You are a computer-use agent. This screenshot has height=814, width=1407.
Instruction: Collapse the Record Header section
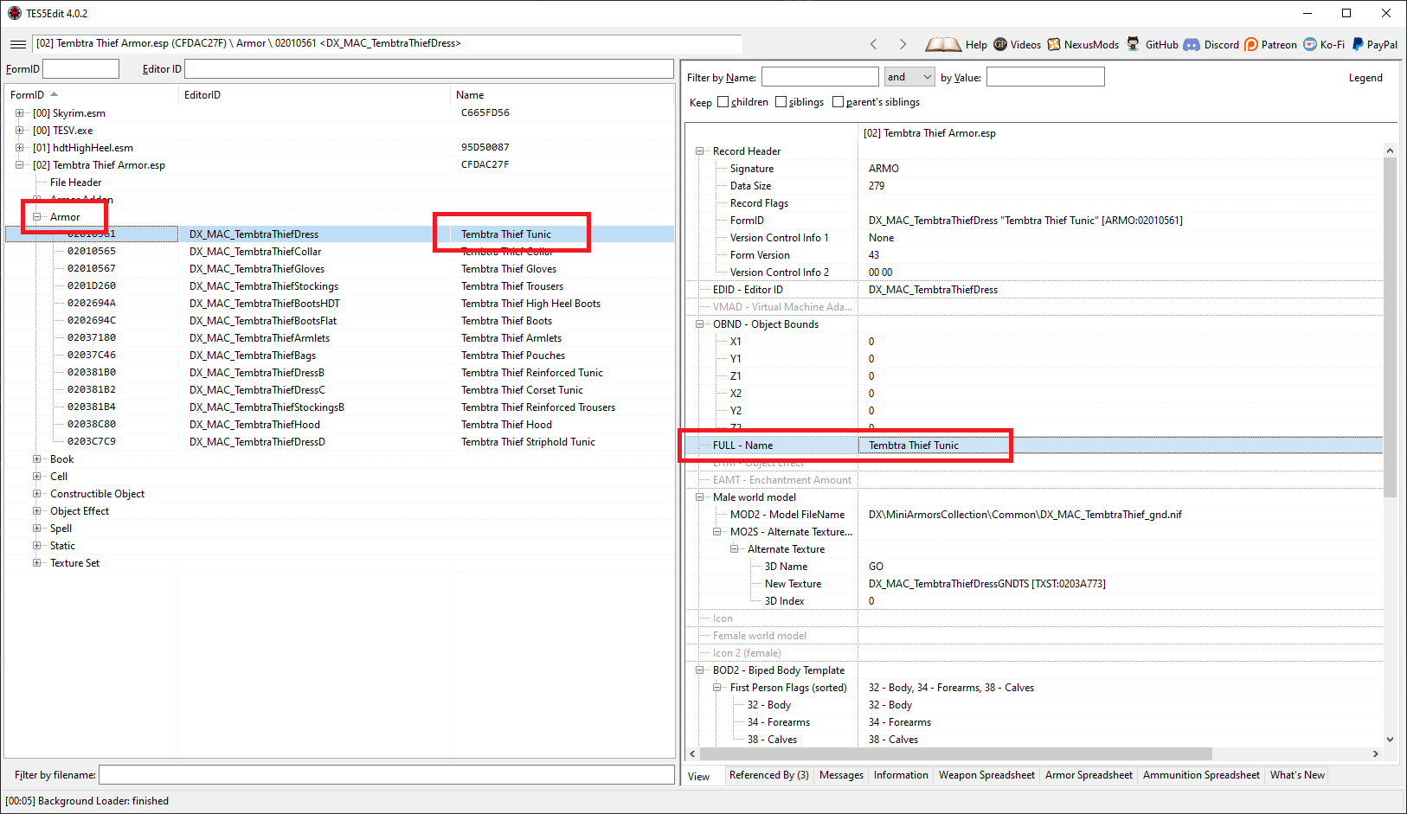[699, 151]
